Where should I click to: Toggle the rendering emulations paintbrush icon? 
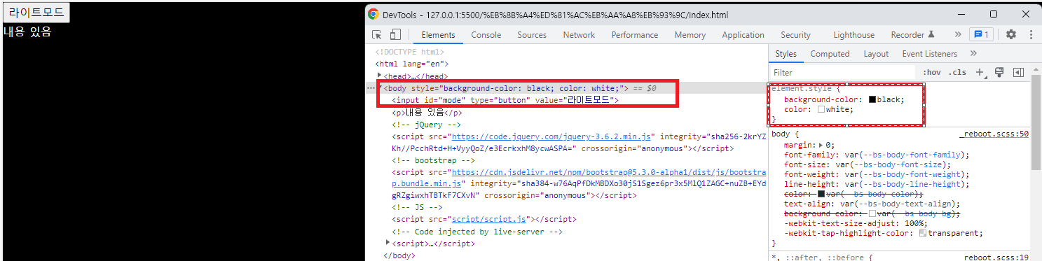[1000, 72]
